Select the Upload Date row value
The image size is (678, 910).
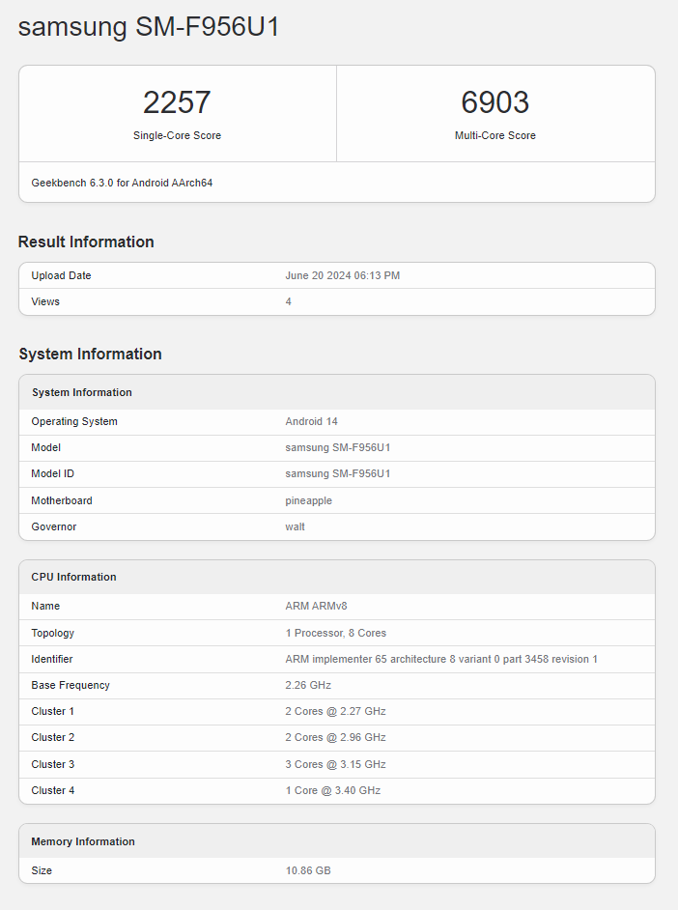click(342, 275)
